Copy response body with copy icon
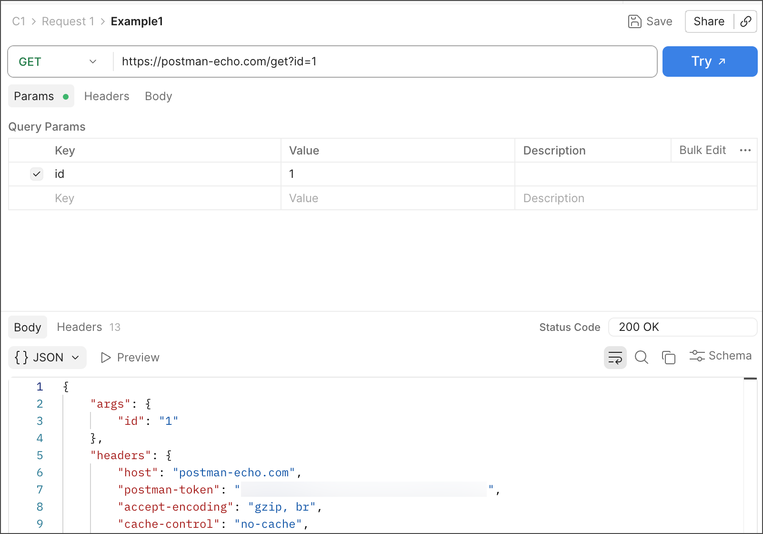This screenshot has height=534, width=763. pos(669,358)
